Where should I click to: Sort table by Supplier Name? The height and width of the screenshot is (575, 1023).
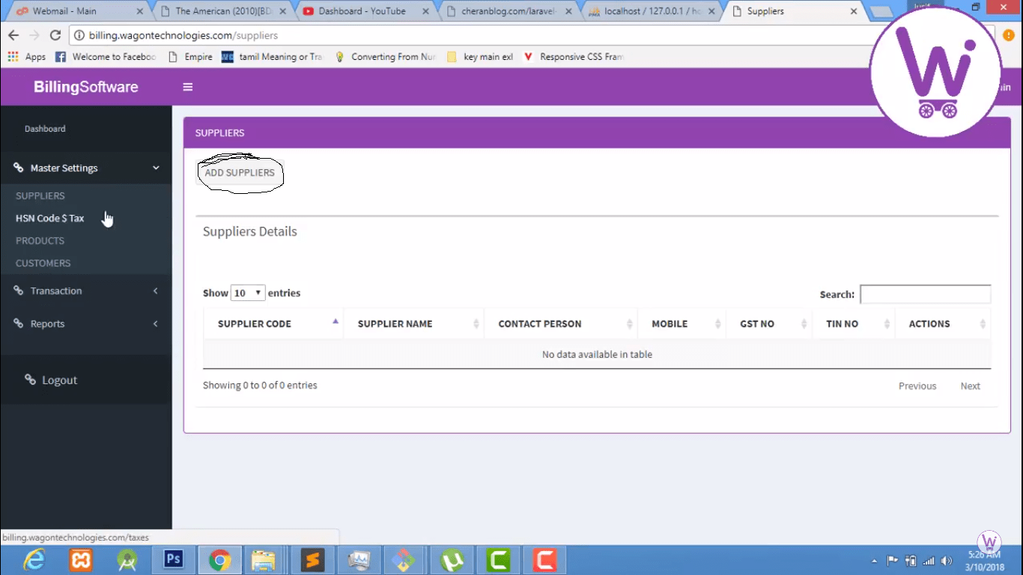413,323
